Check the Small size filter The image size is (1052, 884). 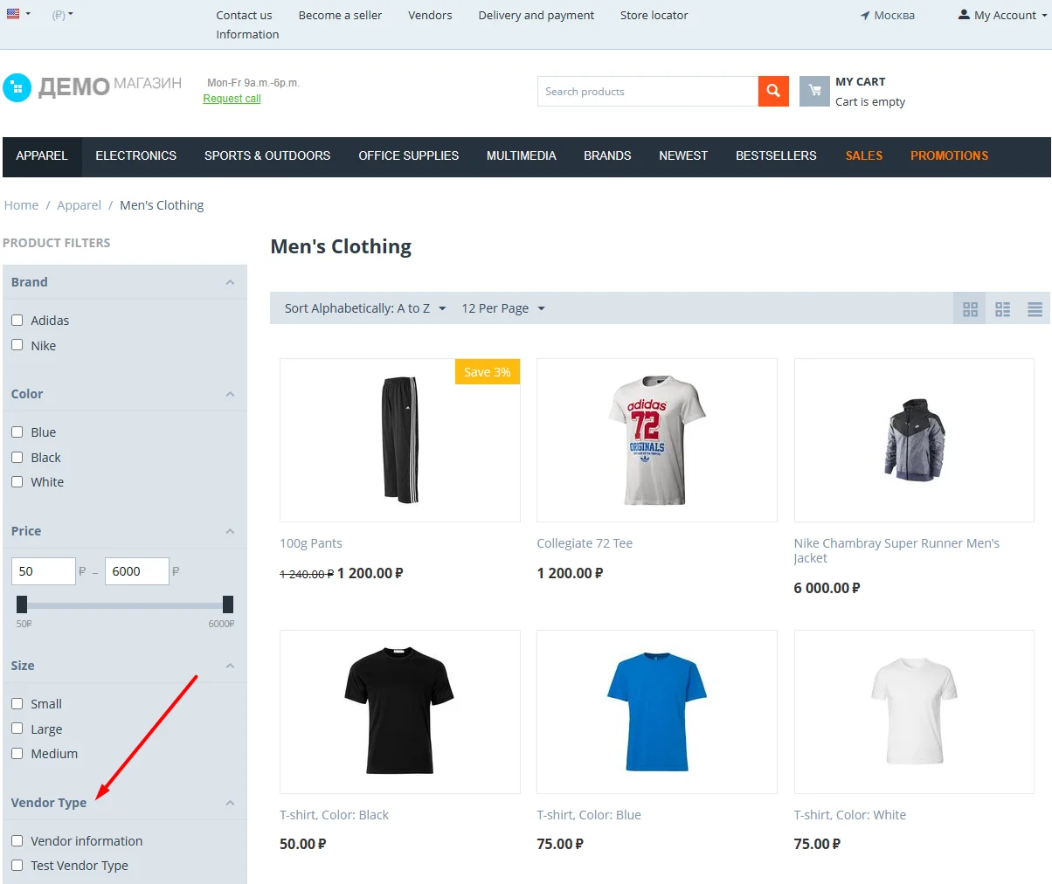coord(17,703)
